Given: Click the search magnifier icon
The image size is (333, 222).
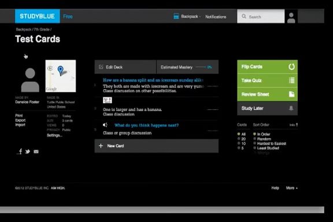Looking at the screenshot, I should click(244, 16).
